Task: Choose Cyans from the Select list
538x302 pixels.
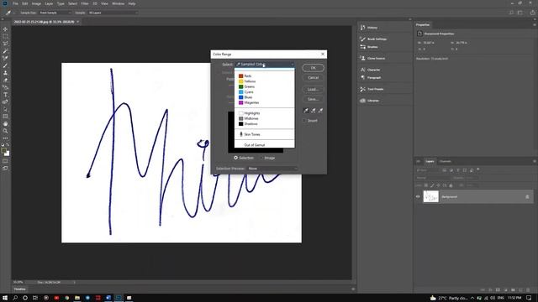Action: (x=264, y=92)
